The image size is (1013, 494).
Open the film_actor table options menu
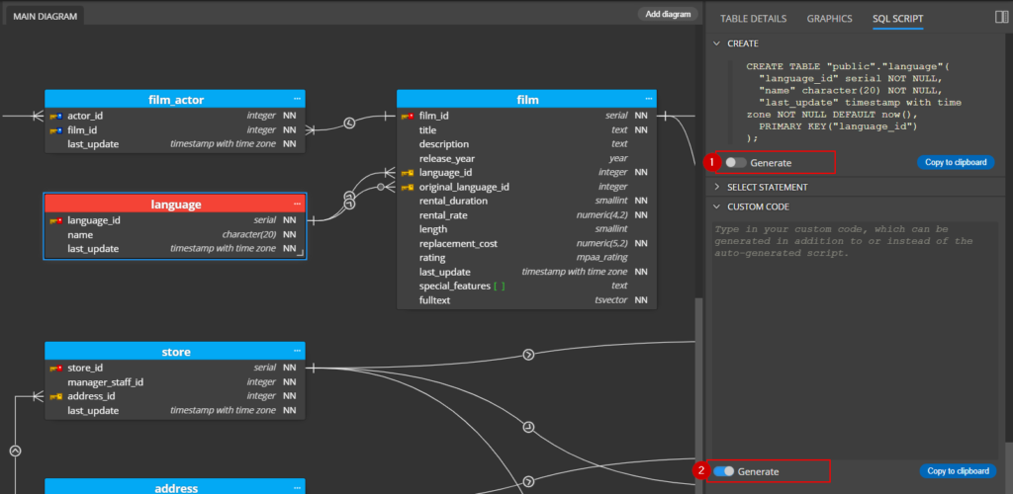tap(297, 99)
